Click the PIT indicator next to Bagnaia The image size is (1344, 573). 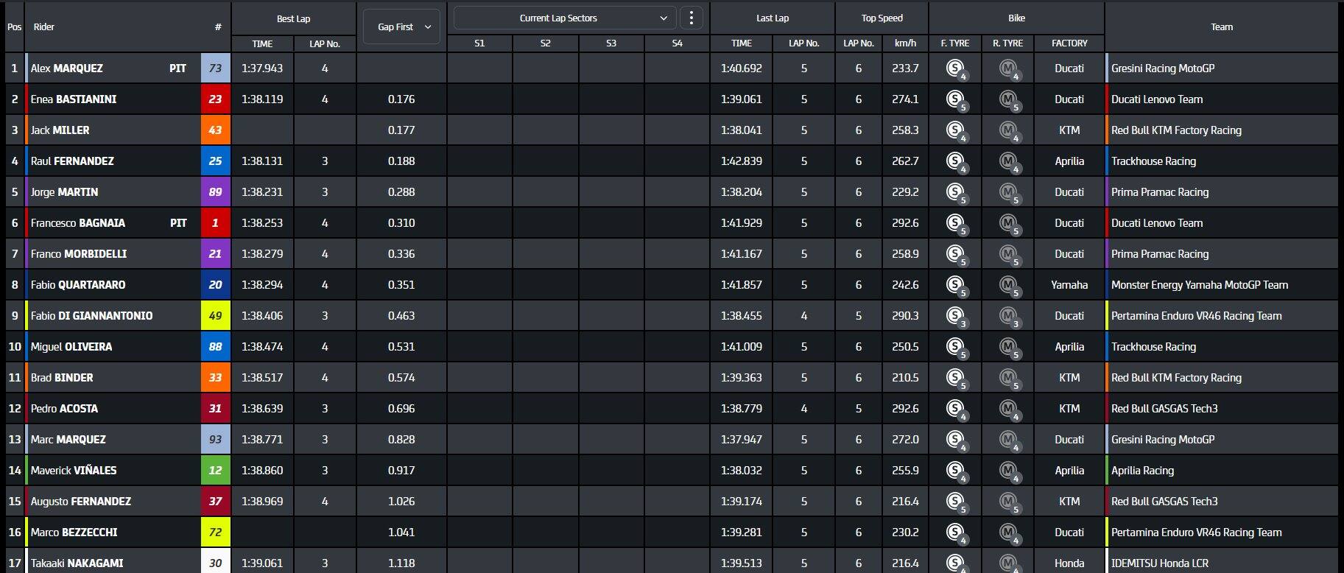point(178,223)
